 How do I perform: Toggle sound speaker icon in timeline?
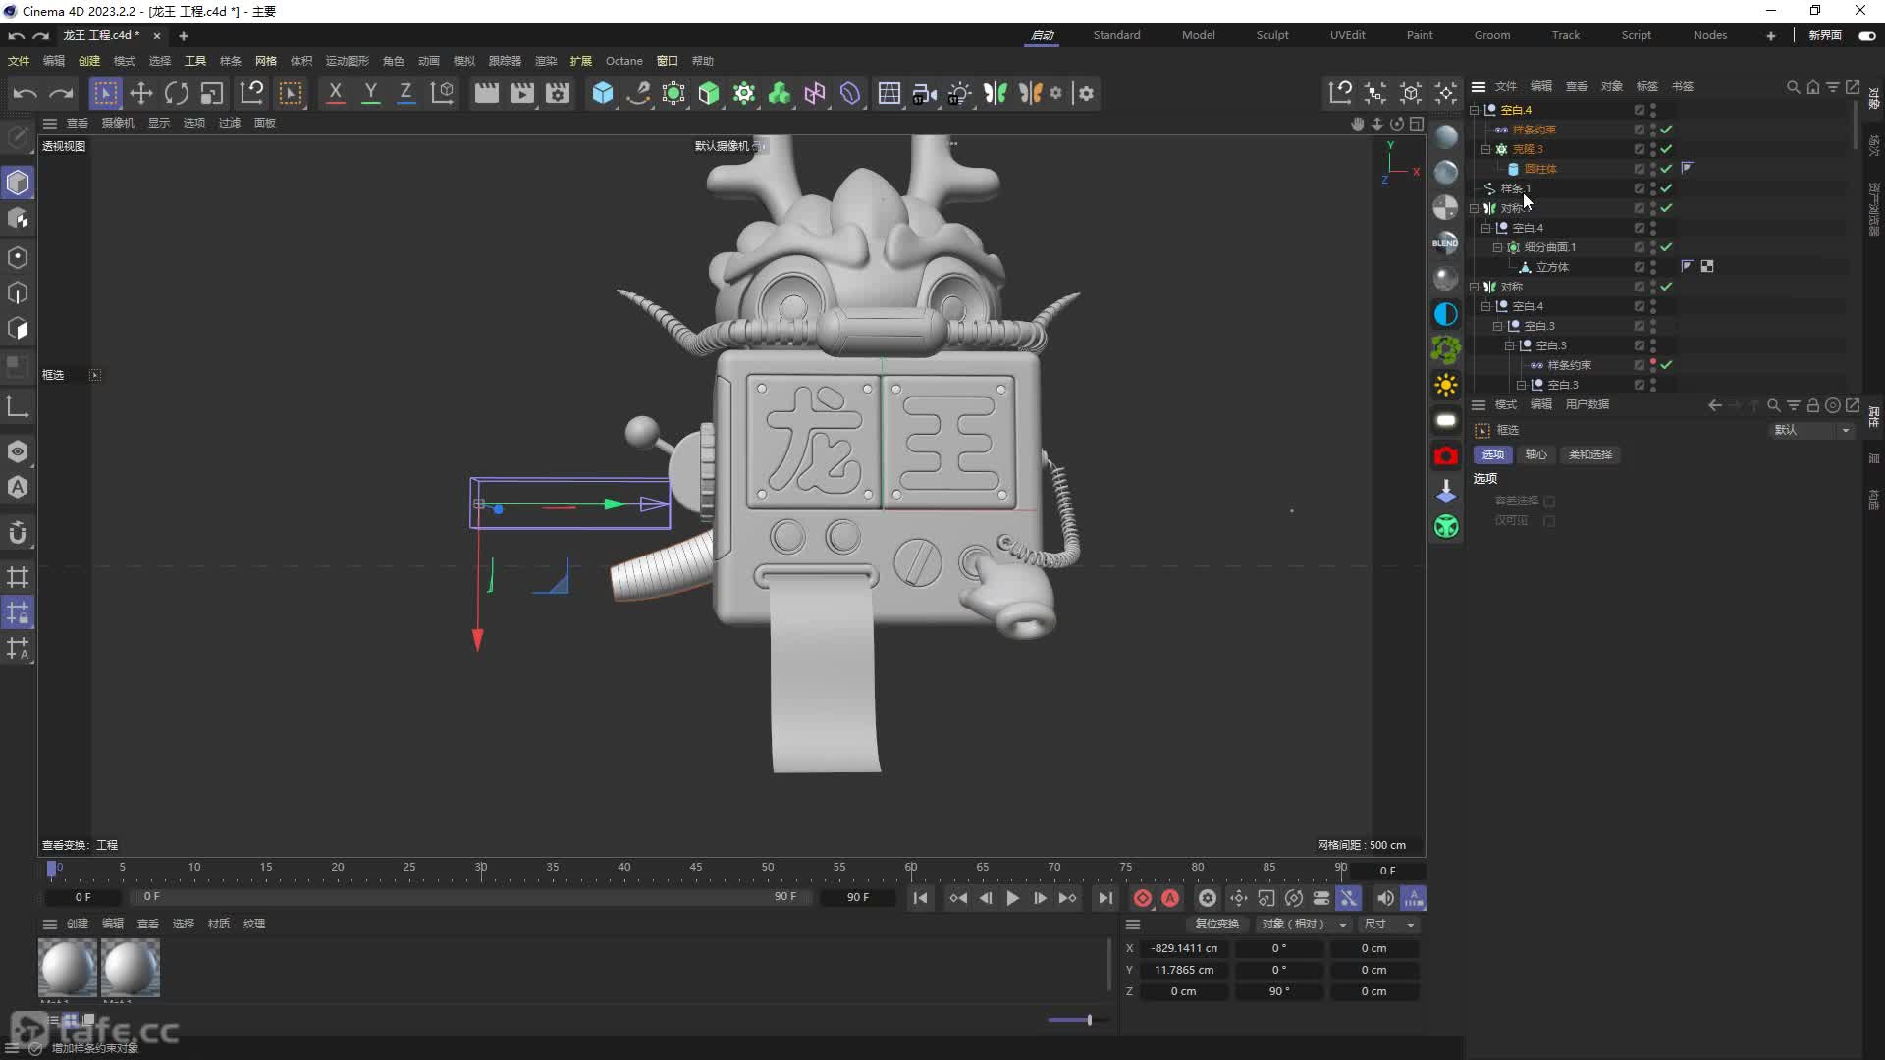point(1385,898)
